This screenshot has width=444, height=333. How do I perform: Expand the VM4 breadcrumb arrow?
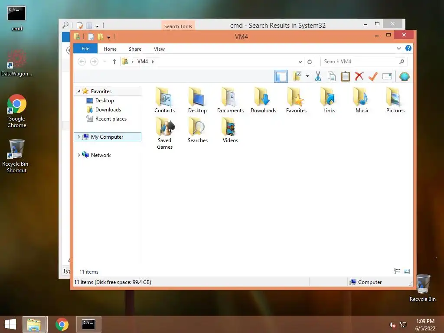click(153, 62)
